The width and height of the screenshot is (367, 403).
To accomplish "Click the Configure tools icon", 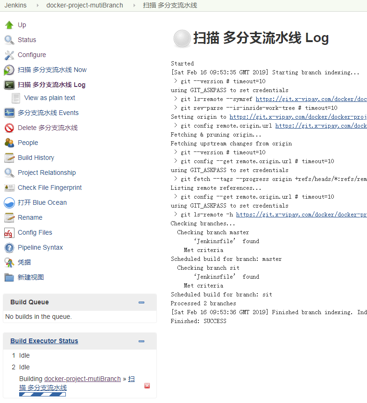I will click(x=9, y=55).
